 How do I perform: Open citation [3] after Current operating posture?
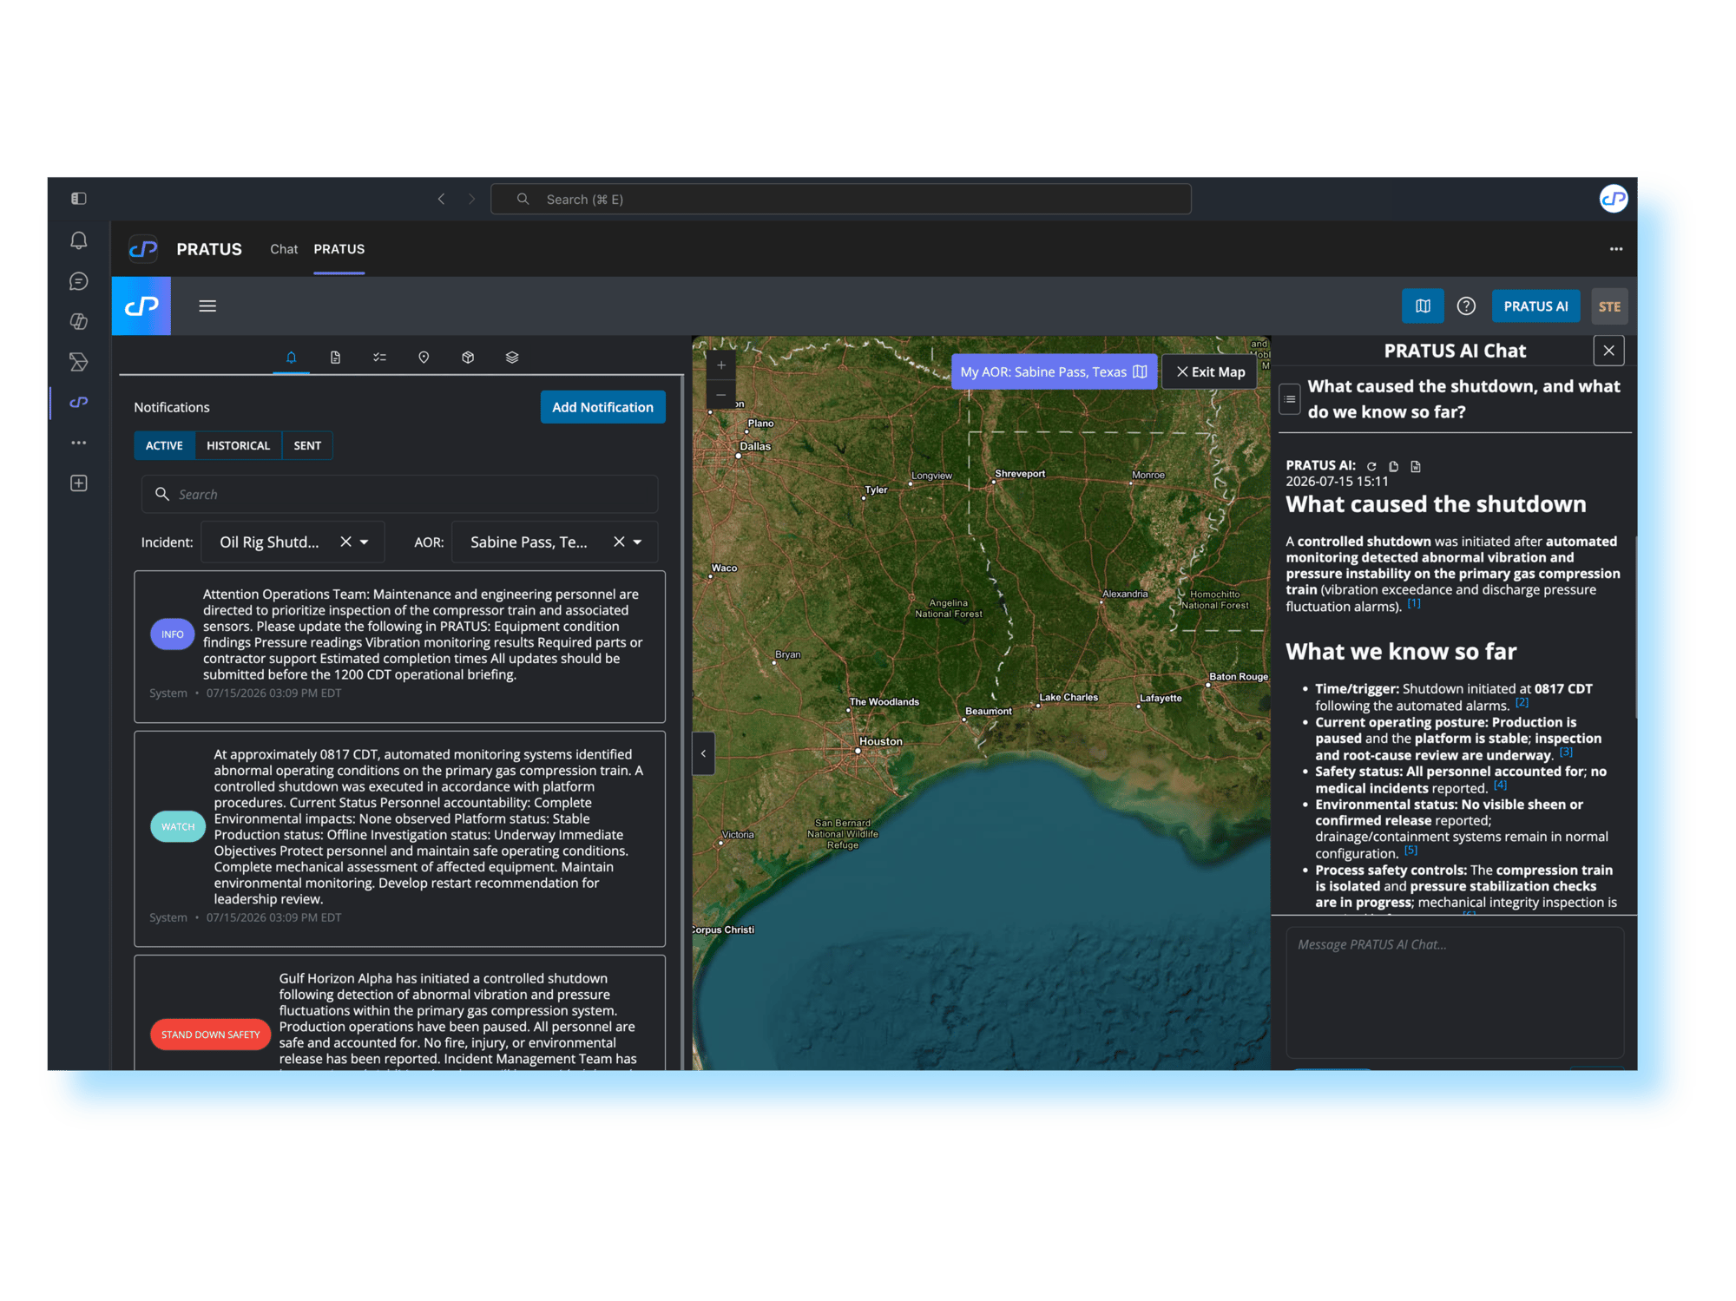point(1566,752)
